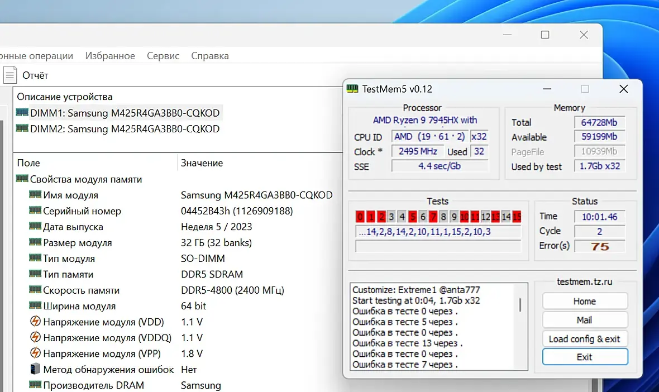Click the value DDR5-4800 (2400 МГц)
Viewport: 659px width, 392px height.
pos(232,290)
